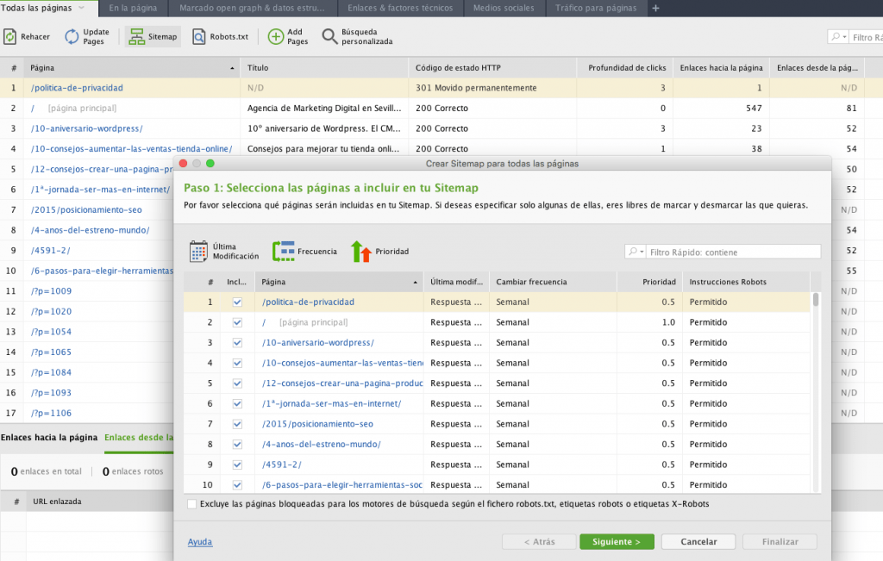Focus the main toolbar Filtro field

click(x=867, y=37)
